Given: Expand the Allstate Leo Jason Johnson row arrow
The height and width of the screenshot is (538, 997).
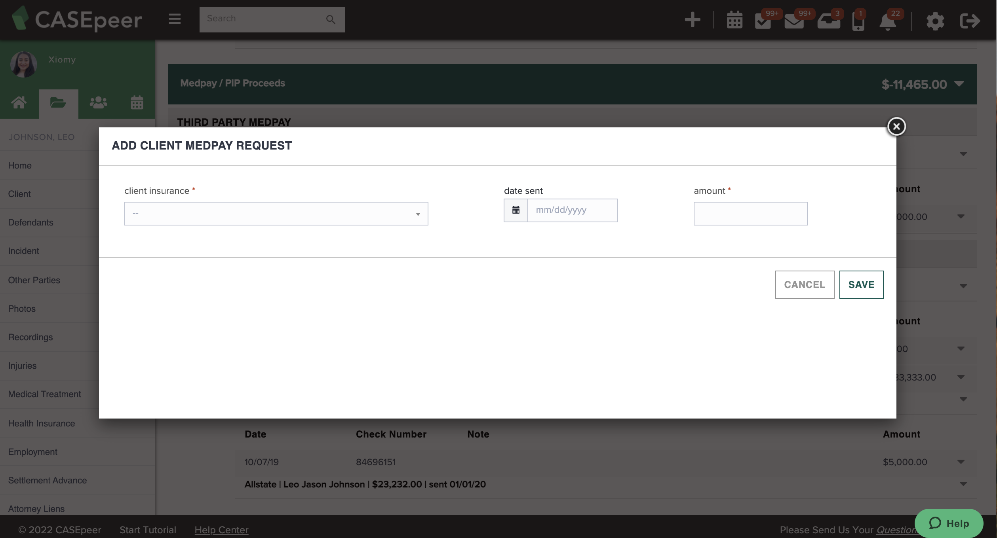Looking at the screenshot, I should (963, 484).
